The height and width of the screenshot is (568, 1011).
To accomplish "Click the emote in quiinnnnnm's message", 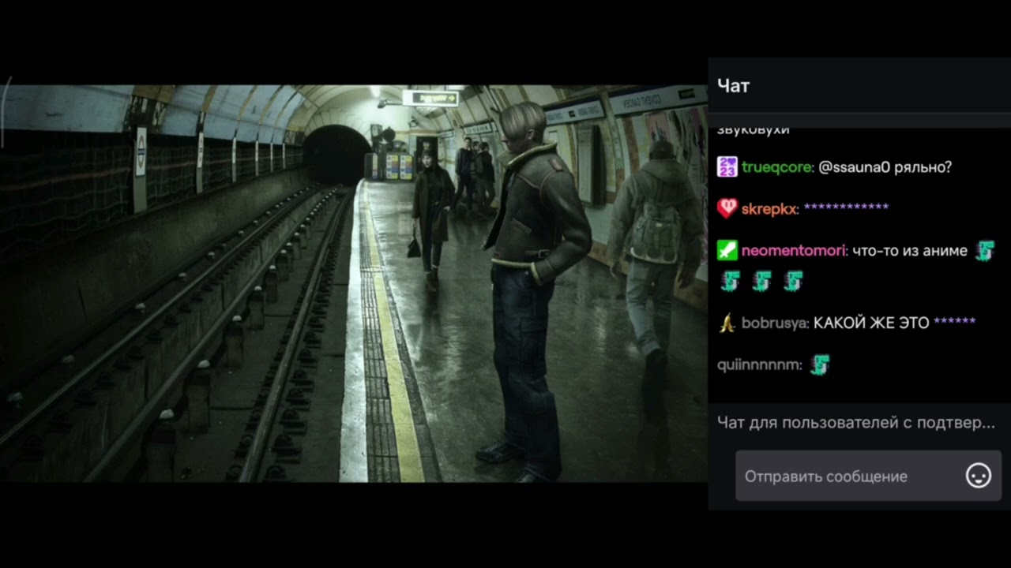I will point(821,364).
